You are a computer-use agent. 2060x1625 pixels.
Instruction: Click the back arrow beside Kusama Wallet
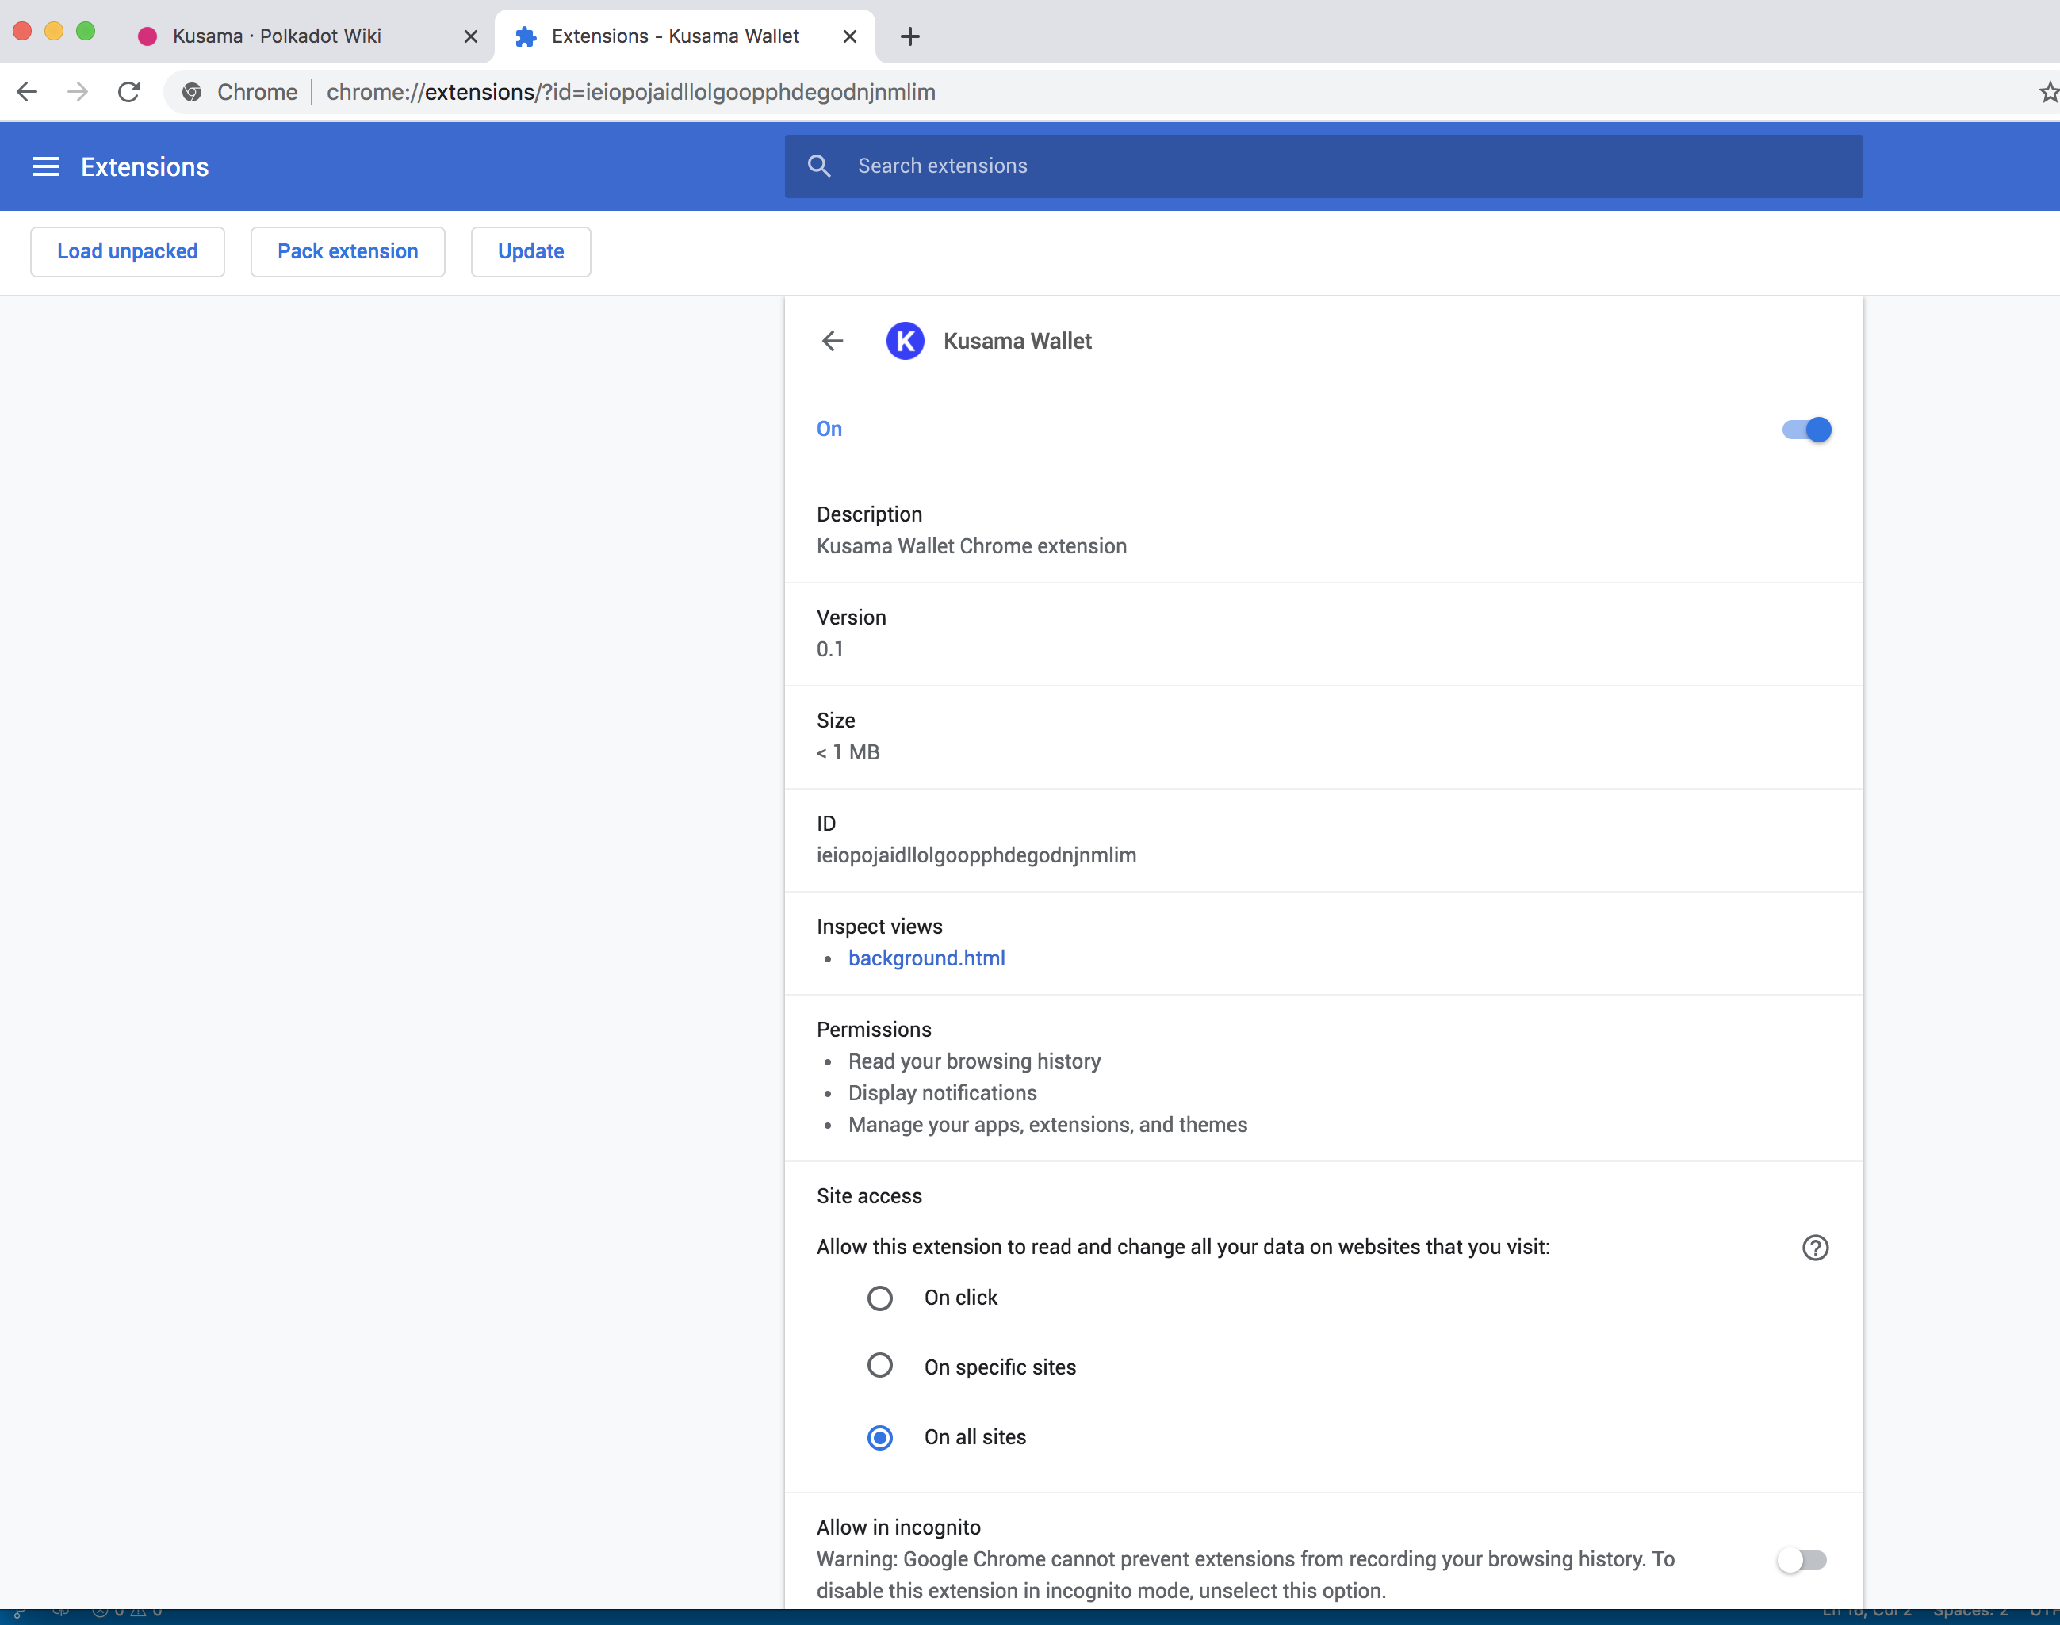tap(833, 341)
